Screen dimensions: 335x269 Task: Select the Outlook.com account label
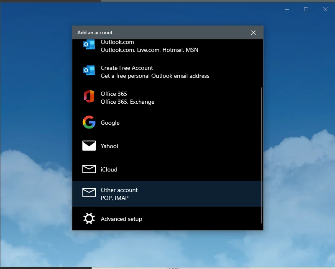(x=117, y=42)
